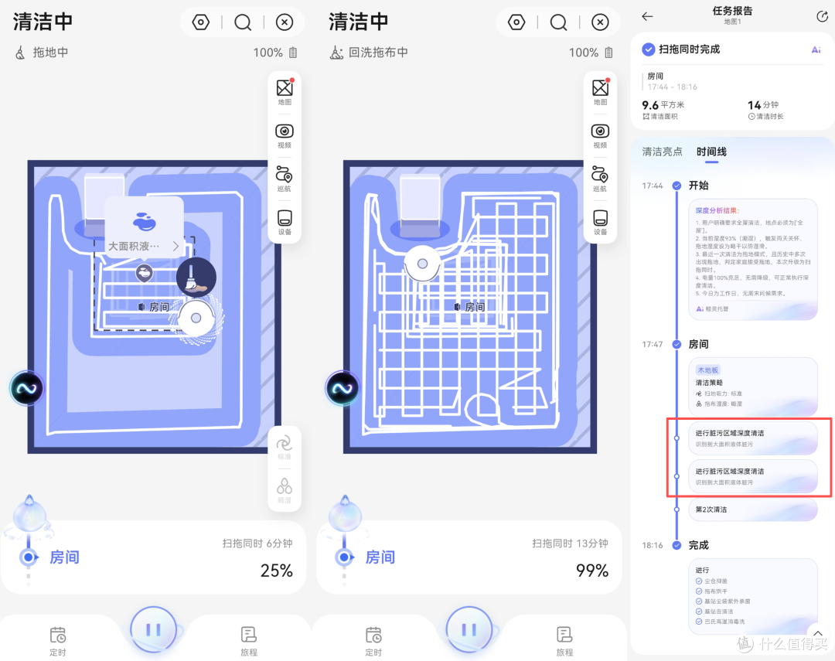Screen dimensions: 835x661
Task: Tap the robot vacuum on left map
Action: tap(196, 318)
